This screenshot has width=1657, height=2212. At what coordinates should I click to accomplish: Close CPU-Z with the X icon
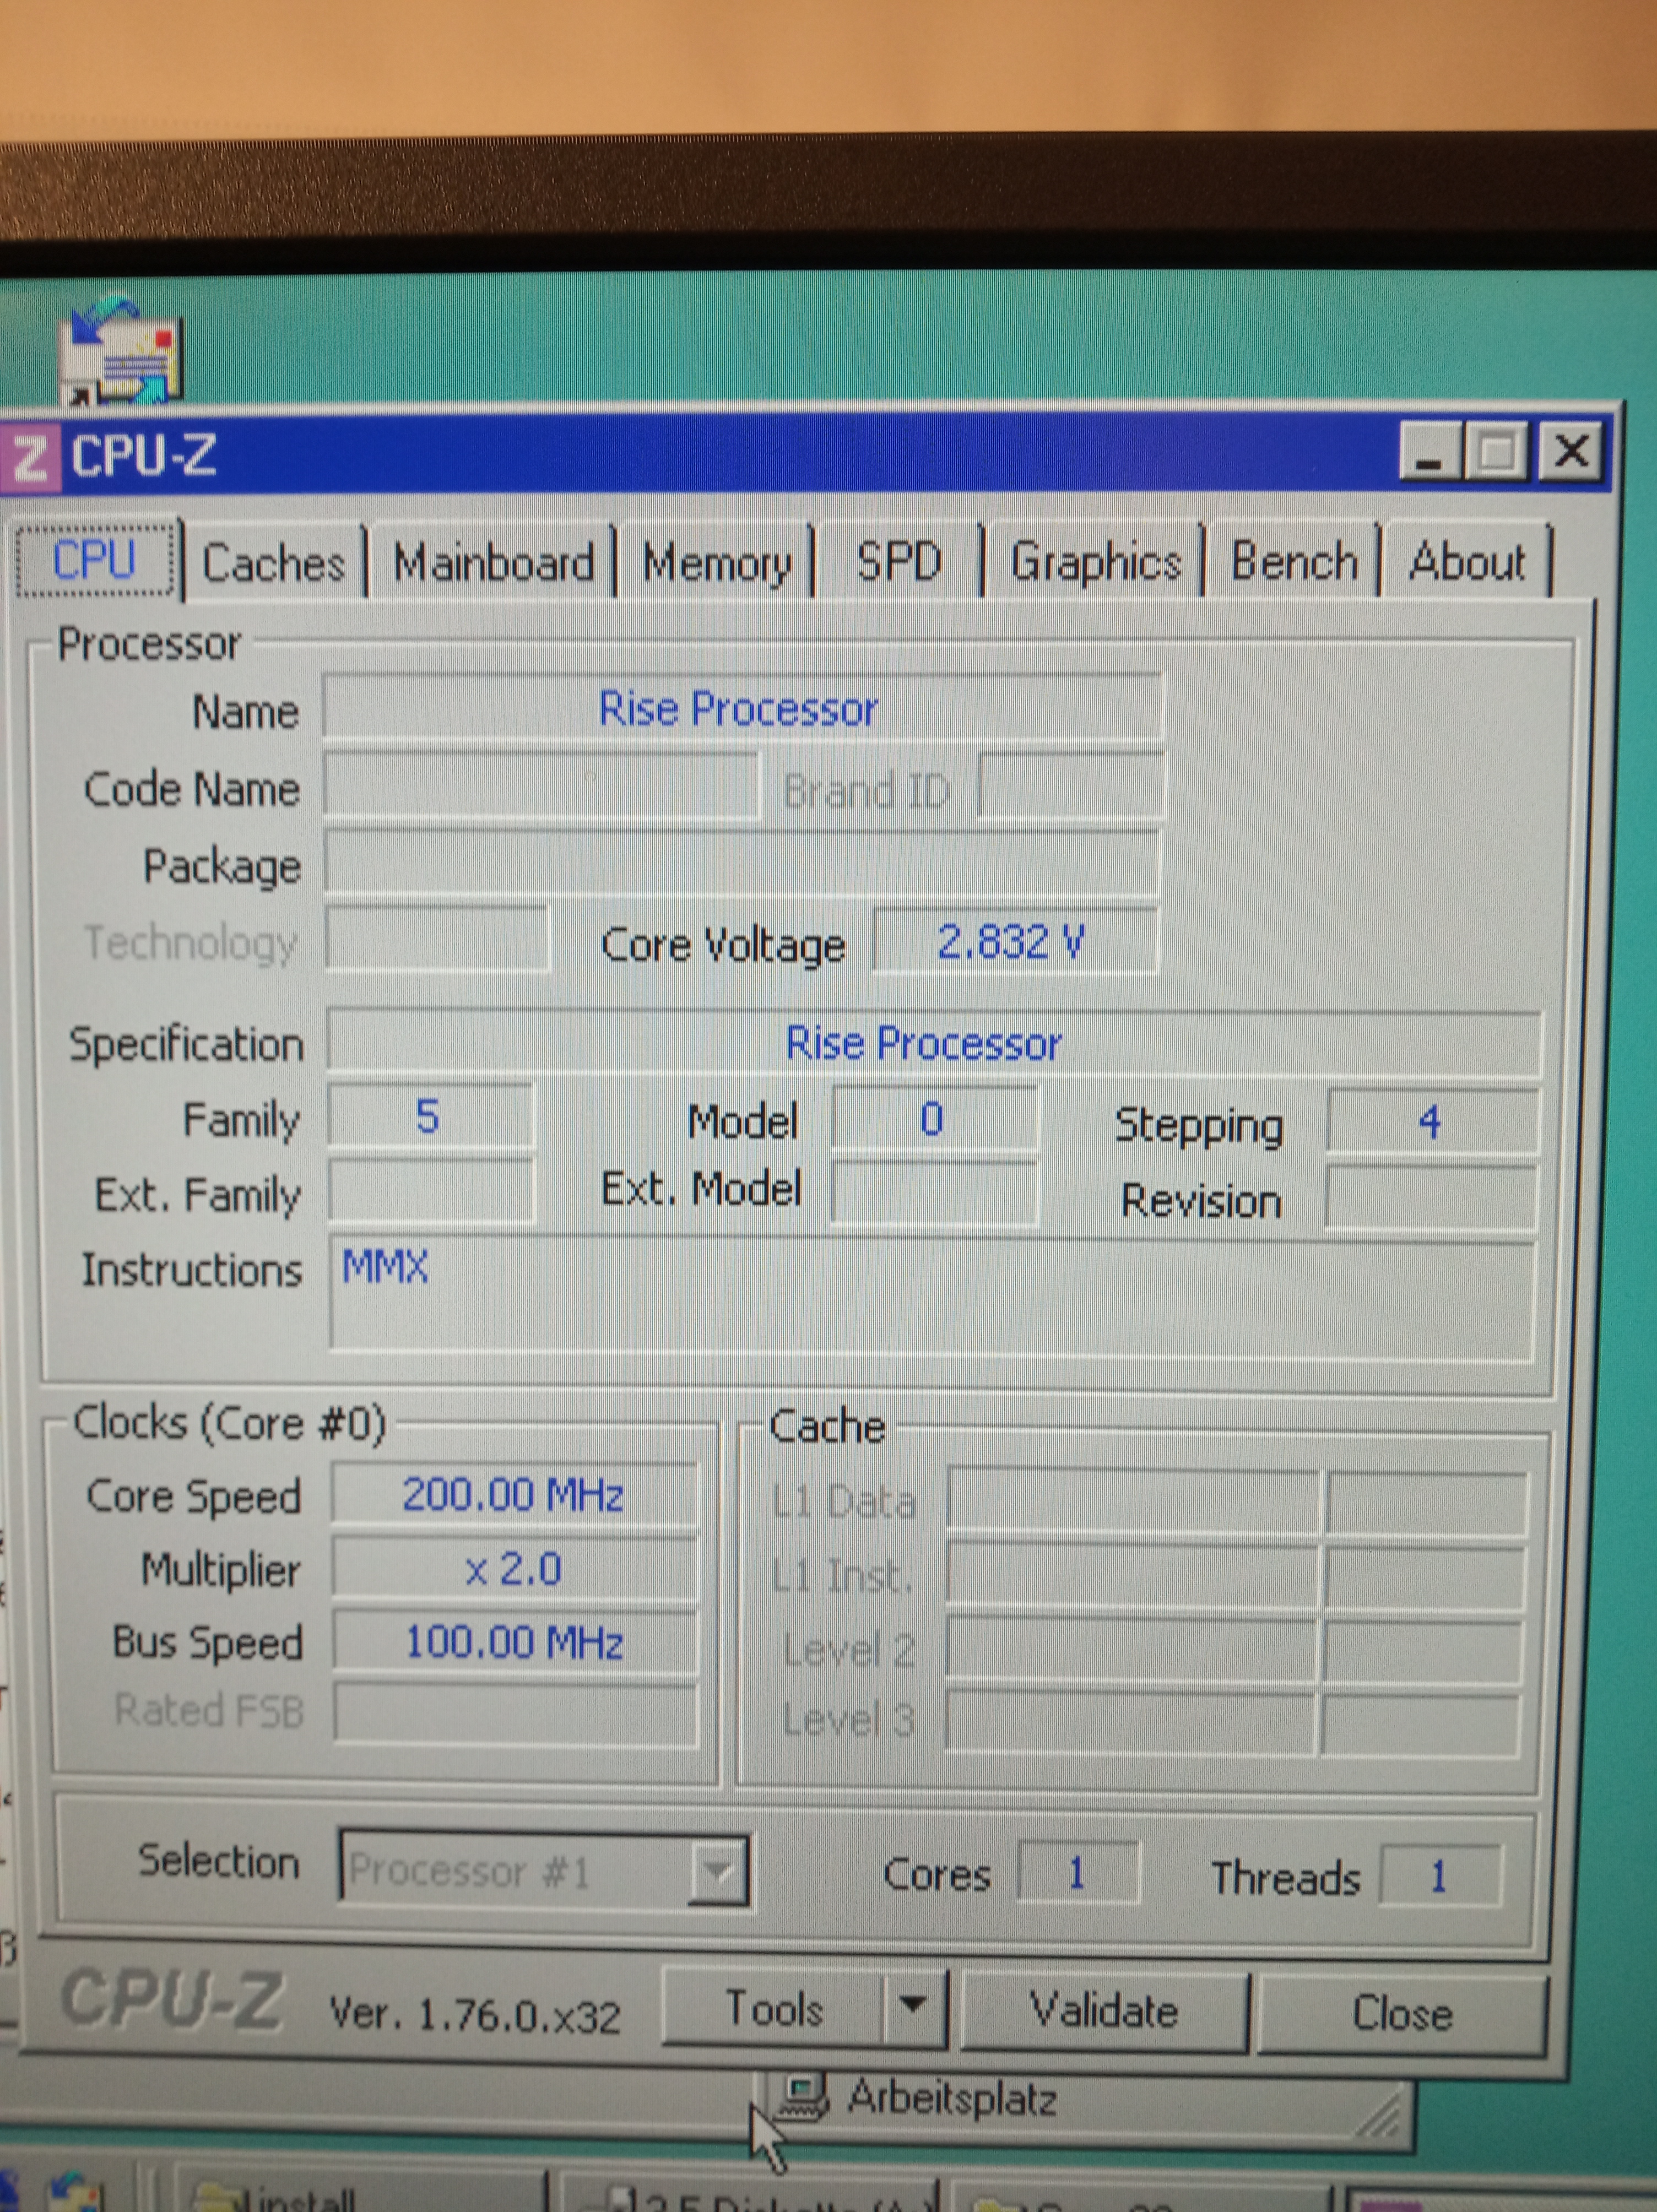coord(1571,452)
